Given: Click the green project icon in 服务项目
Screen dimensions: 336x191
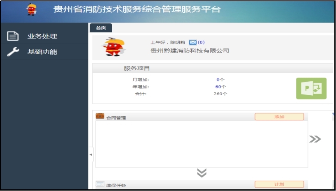Looking at the screenshot, I should click(311, 88).
